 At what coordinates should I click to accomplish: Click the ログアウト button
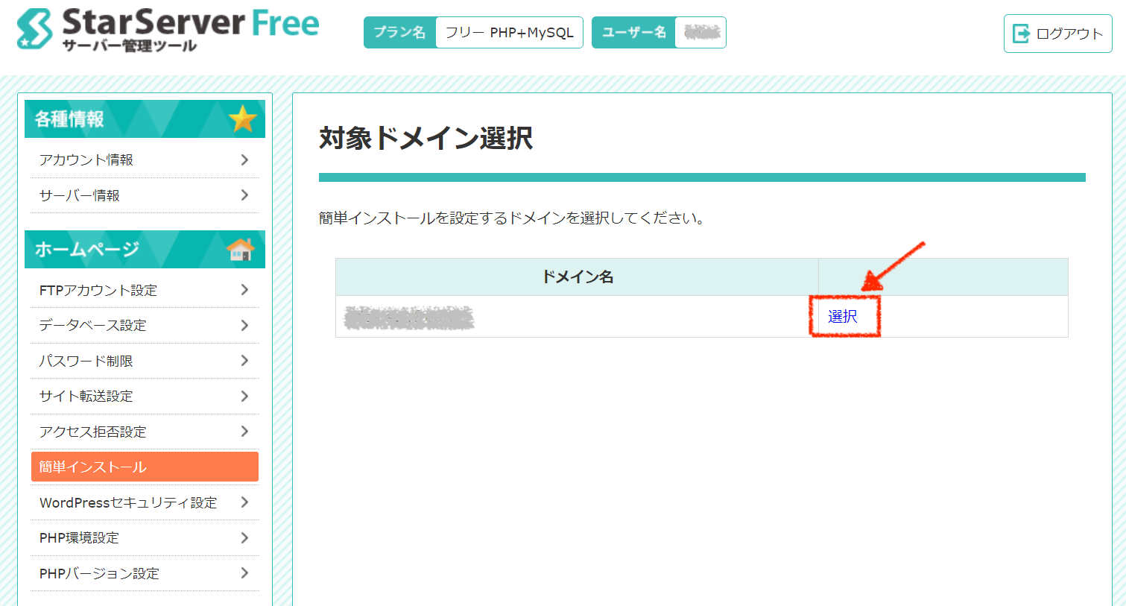pyautogui.click(x=1057, y=34)
